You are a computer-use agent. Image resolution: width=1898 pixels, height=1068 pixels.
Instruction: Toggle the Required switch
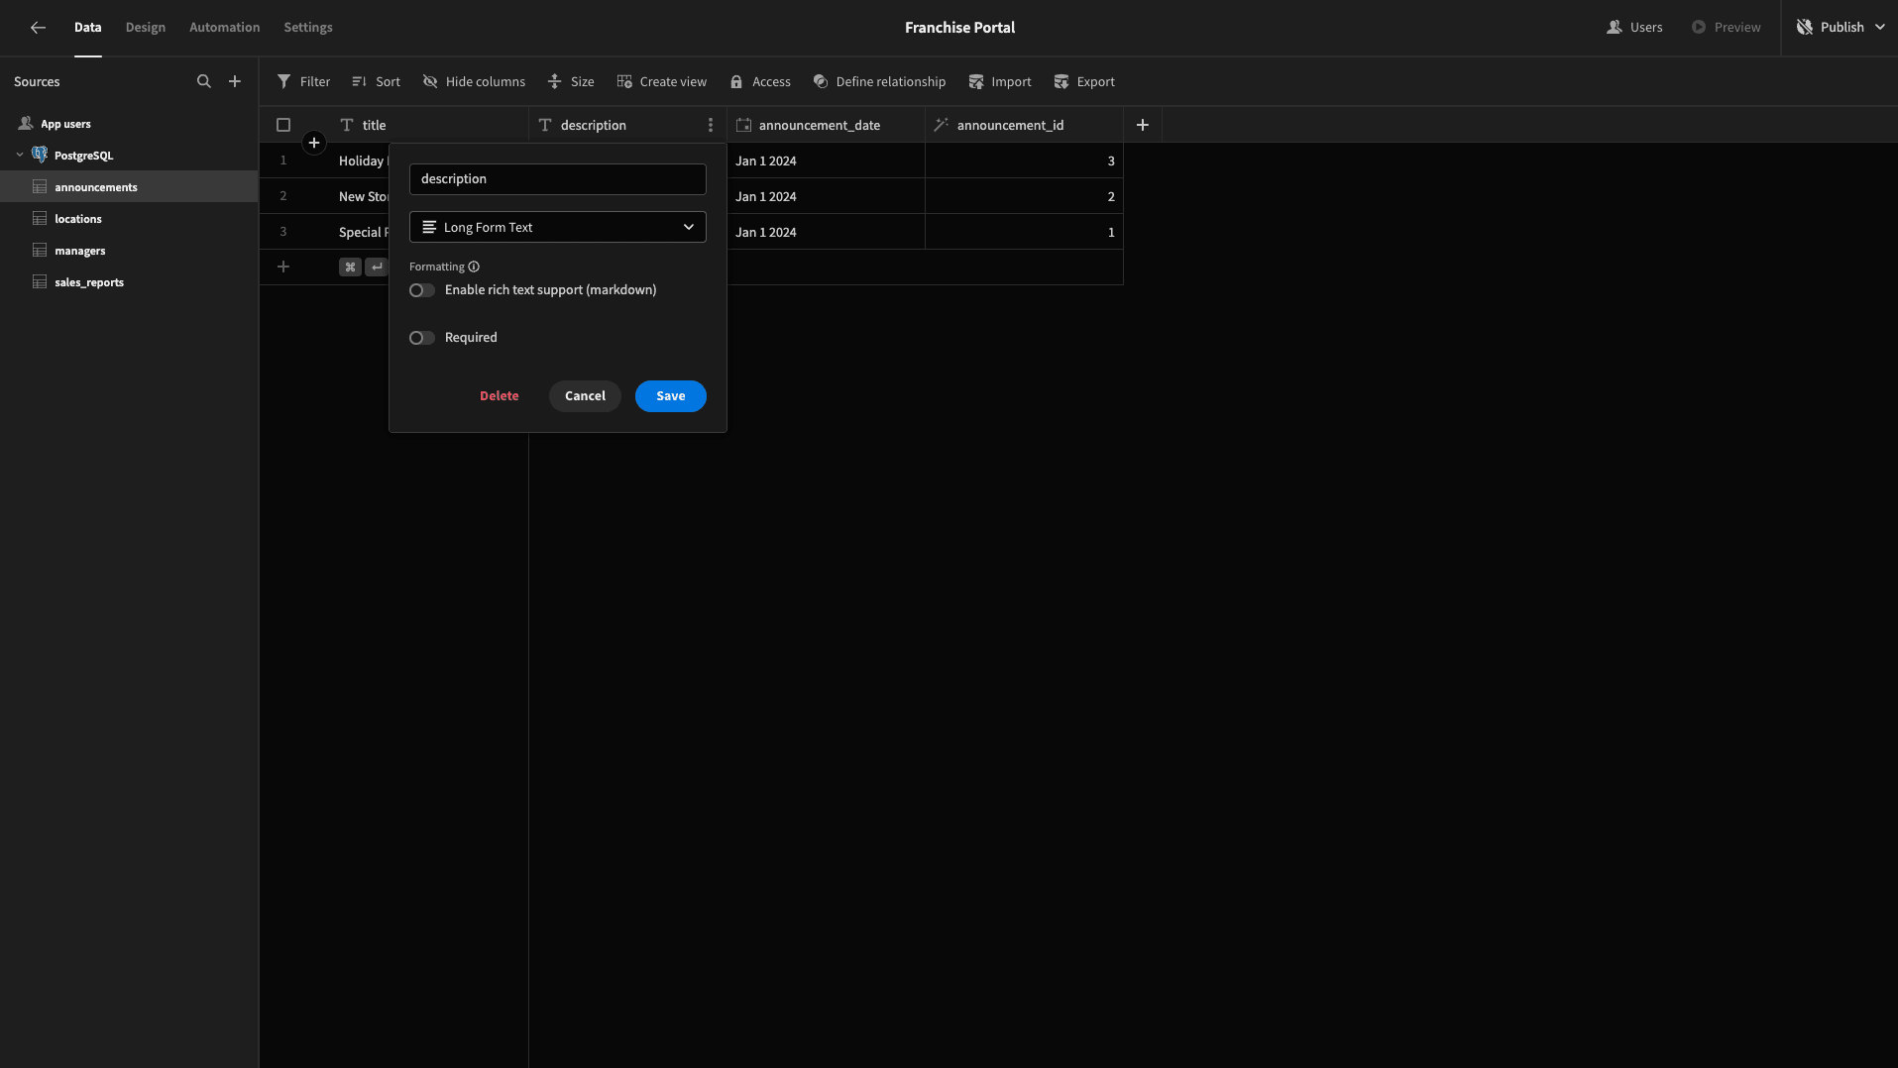tap(422, 338)
